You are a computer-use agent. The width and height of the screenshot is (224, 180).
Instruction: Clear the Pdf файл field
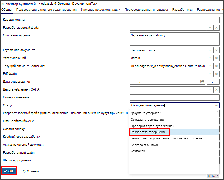(216, 74)
